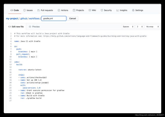The height and width of the screenshot is (117, 165).
Task: Navigate to my-project breadcrumb link
Action: tap(12, 18)
